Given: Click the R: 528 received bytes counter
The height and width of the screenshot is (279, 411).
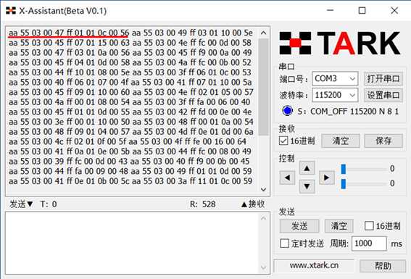Looking at the screenshot, I should click(203, 204).
